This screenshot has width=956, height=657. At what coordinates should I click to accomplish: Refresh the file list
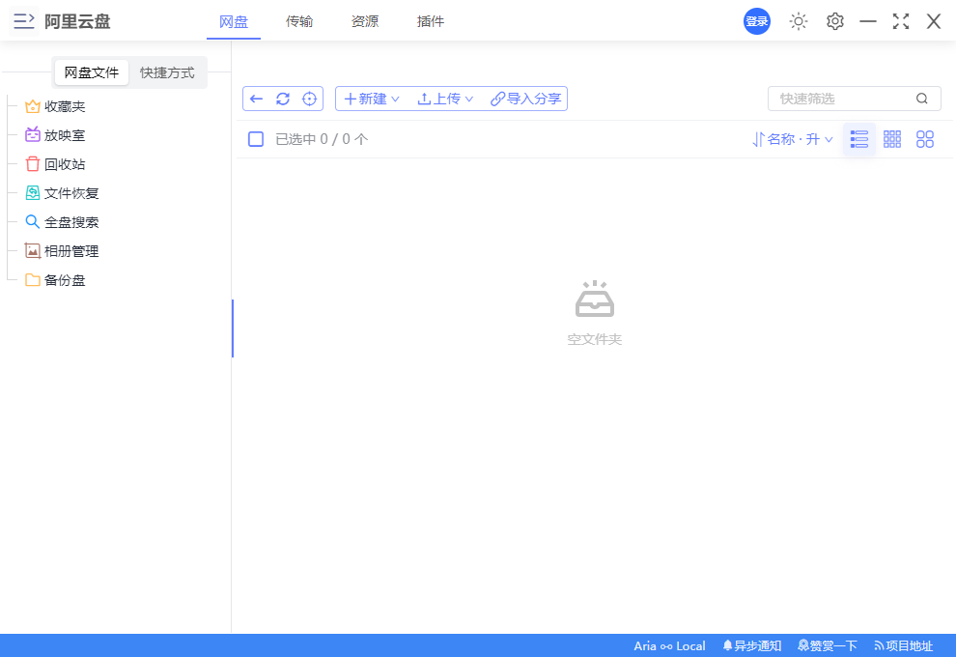click(x=283, y=99)
